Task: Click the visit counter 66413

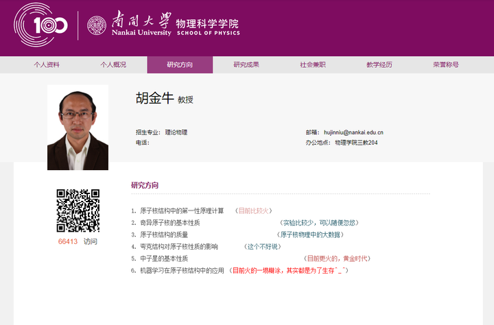Action: click(x=67, y=242)
